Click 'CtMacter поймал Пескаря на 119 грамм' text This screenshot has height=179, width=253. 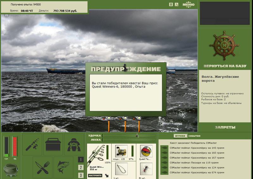pos(194,163)
